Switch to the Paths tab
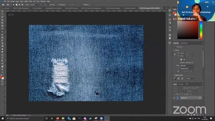This screenshot has height=121, width=215. click(187, 84)
